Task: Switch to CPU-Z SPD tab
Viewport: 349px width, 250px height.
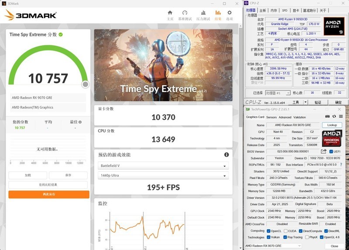Action: 285,10
